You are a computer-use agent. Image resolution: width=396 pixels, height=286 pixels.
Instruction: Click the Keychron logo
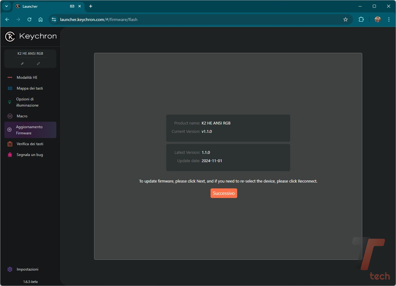(x=31, y=36)
